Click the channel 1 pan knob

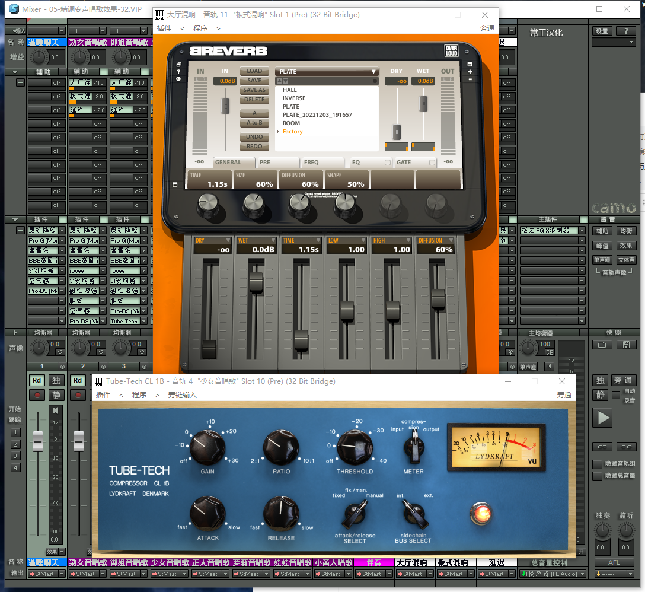coord(39,348)
